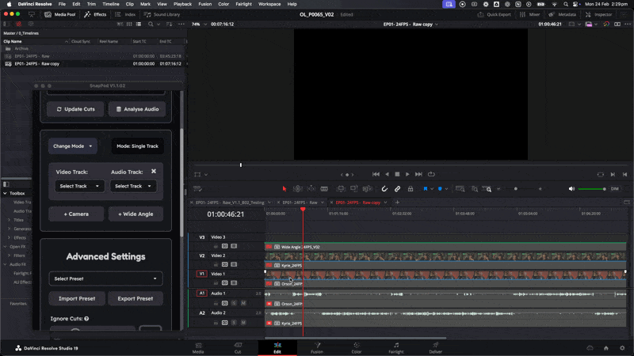Open the Timeline menu
This screenshot has height=356, width=634.
(110, 4)
